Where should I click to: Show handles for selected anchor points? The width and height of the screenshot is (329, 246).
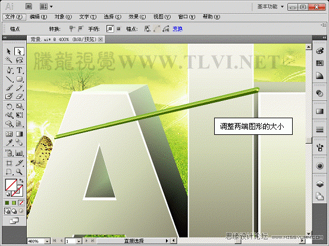[110, 29]
